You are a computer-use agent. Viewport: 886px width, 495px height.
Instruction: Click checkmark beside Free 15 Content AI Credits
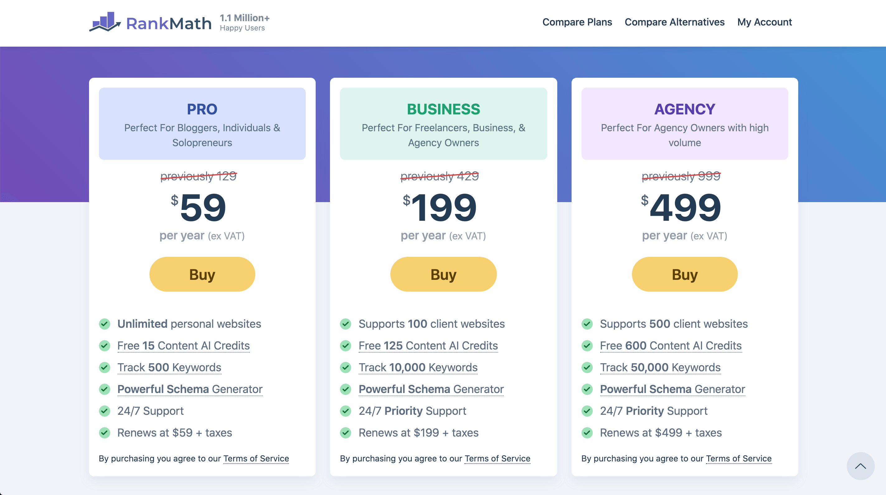coord(105,345)
